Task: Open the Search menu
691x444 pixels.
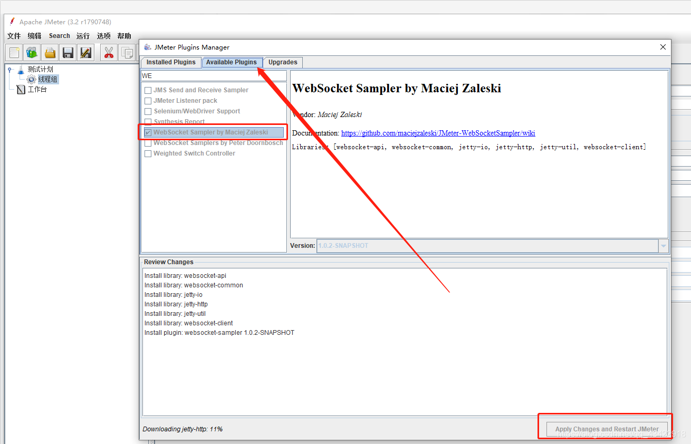Action: (x=60, y=36)
